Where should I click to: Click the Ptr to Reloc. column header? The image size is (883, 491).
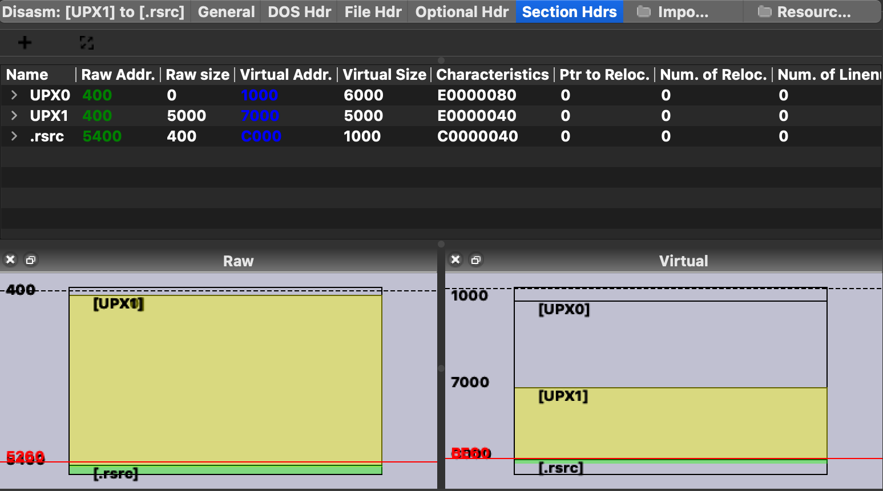point(604,75)
